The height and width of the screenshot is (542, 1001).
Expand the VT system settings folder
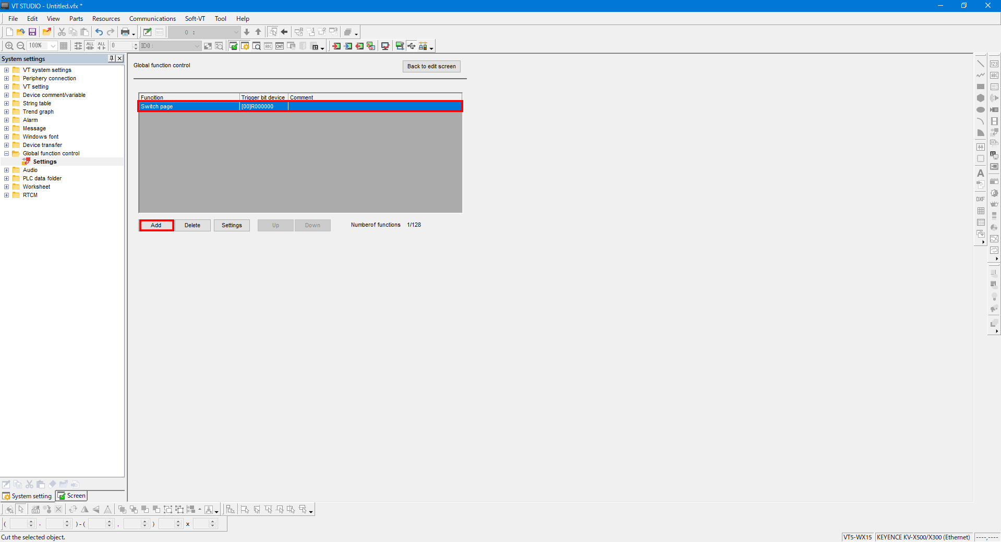point(6,70)
